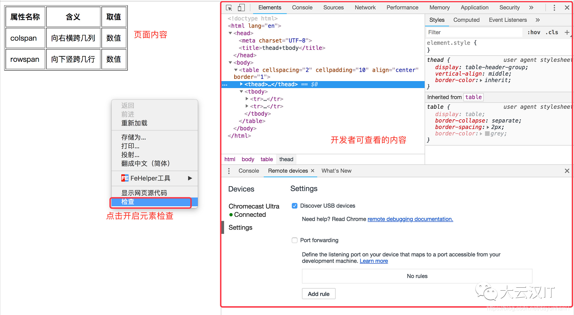Click the Add rule button

319,294
